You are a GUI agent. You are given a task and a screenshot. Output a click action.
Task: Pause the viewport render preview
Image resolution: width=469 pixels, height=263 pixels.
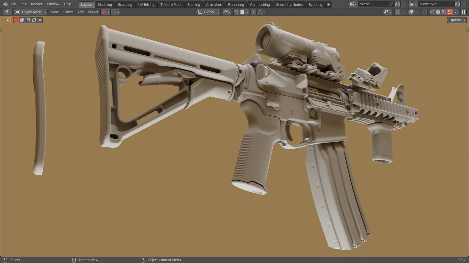463,12
